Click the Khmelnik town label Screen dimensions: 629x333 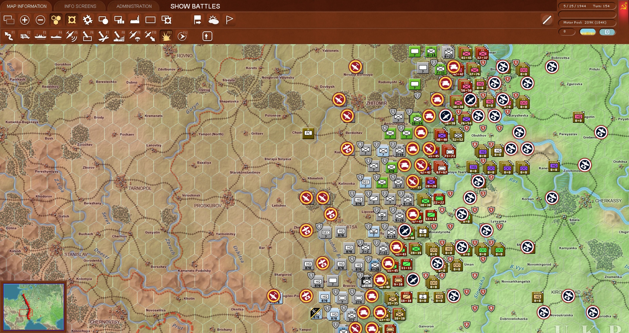315,178
